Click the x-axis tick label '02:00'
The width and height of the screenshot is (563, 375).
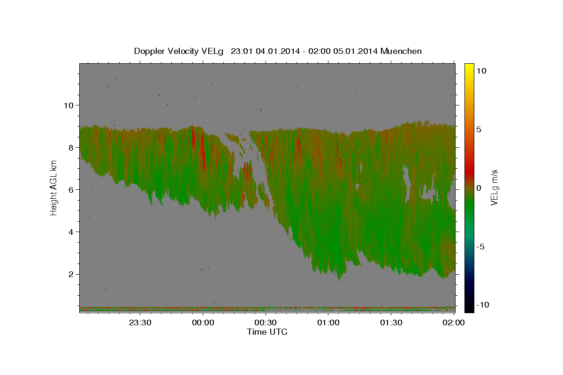coord(453,322)
